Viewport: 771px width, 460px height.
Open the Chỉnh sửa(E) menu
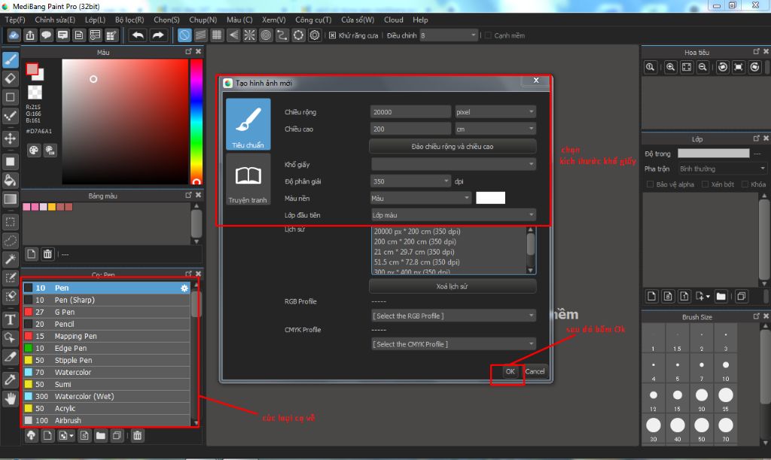(x=54, y=20)
